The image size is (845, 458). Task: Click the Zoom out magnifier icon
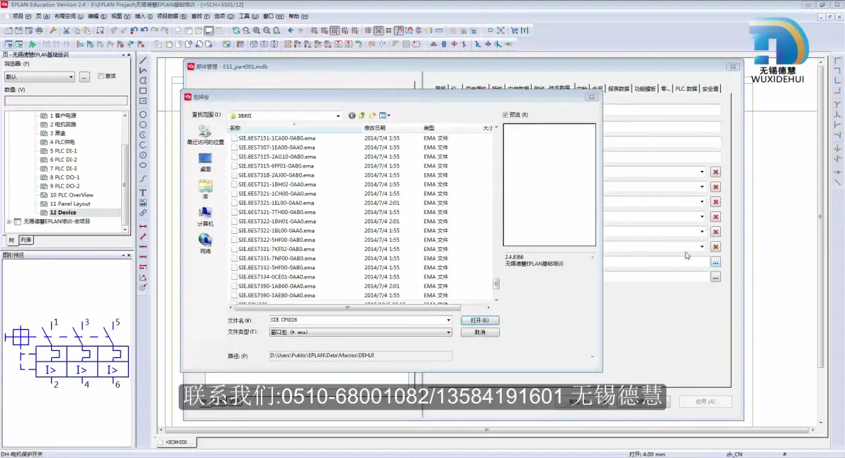(267, 30)
